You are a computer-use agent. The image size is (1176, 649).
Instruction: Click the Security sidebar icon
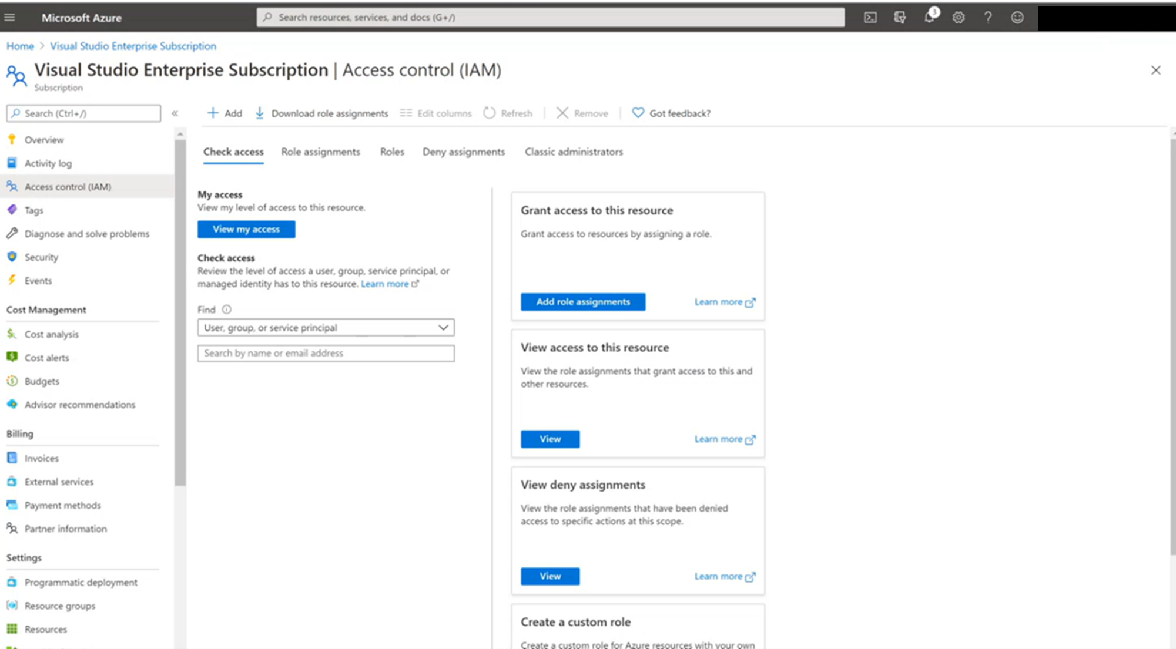coord(13,257)
